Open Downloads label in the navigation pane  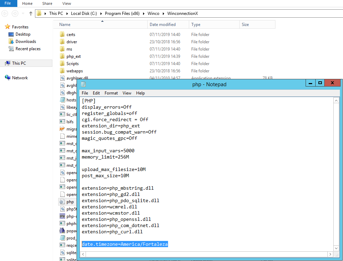point(26,42)
